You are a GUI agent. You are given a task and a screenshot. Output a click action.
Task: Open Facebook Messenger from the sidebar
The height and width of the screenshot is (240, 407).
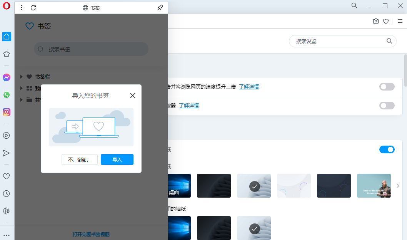[x=6, y=77]
